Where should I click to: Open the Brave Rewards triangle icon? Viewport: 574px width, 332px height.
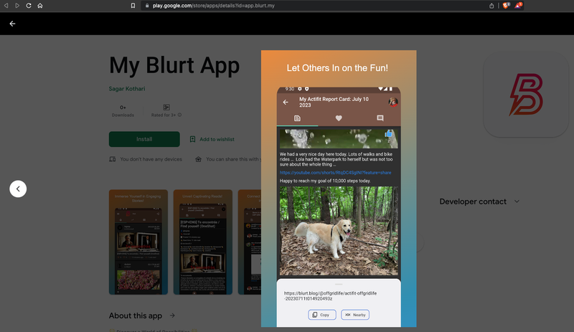tap(519, 5)
